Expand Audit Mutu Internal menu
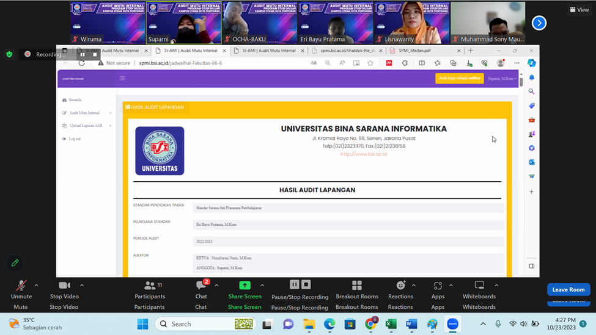 tap(87, 113)
